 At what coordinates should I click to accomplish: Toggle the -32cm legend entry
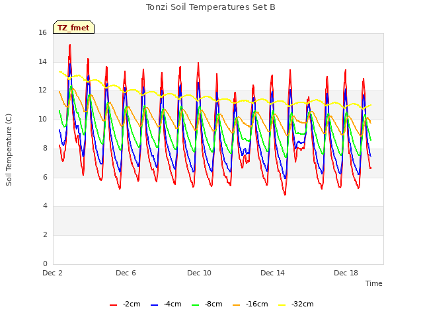(295, 304)
